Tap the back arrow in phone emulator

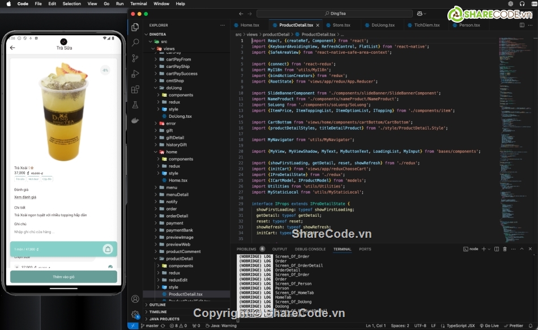pos(12,48)
